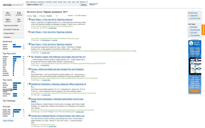Click the Google icon beside Social World Wednesday result
The height and width of the screenshot is (128, 205).
coord(29,99)
